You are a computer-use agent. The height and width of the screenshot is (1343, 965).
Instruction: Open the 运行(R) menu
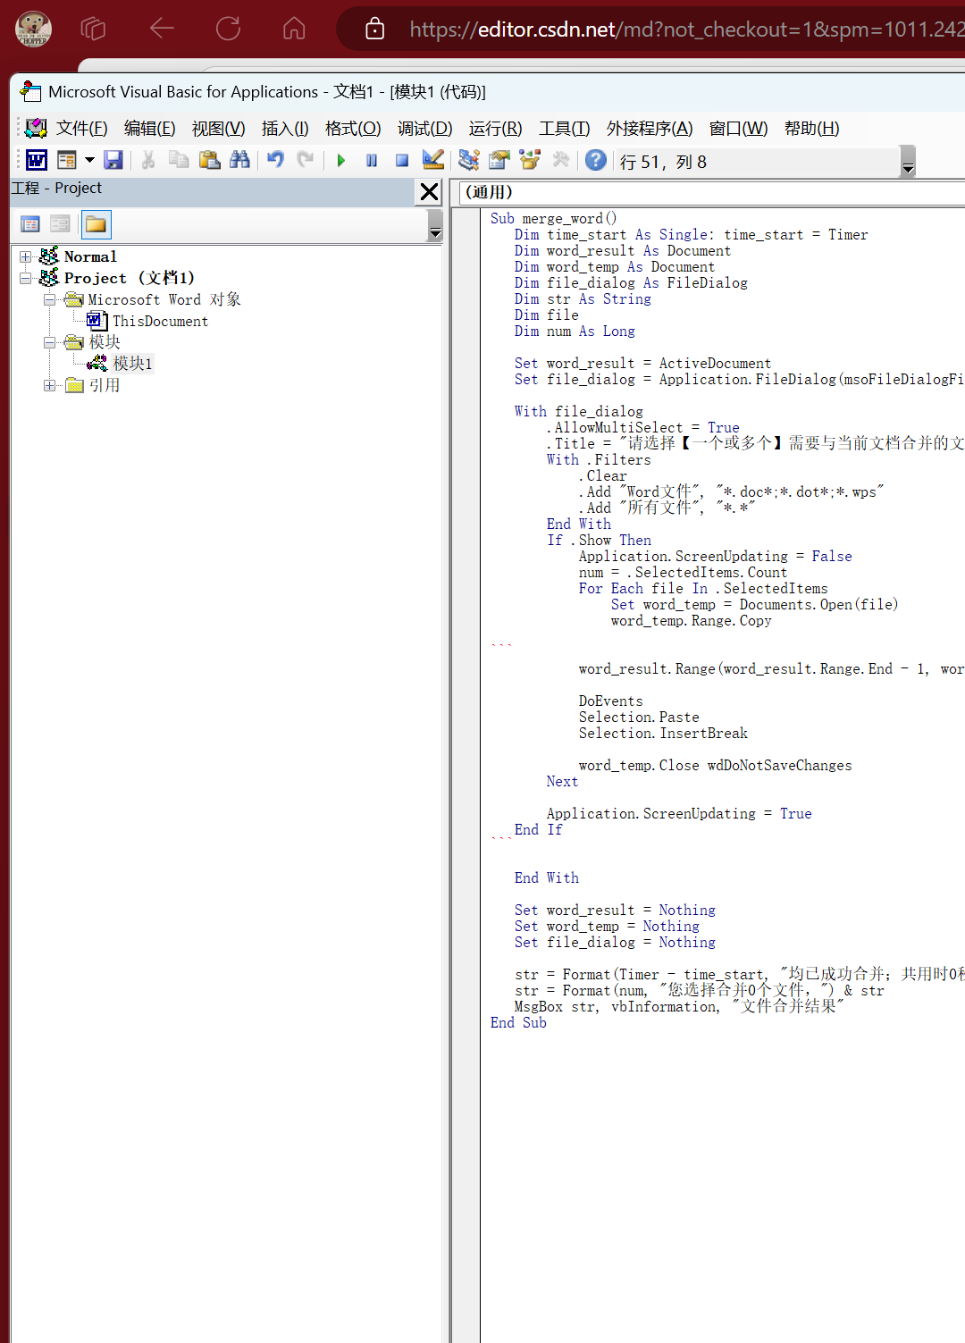point(495,128)
